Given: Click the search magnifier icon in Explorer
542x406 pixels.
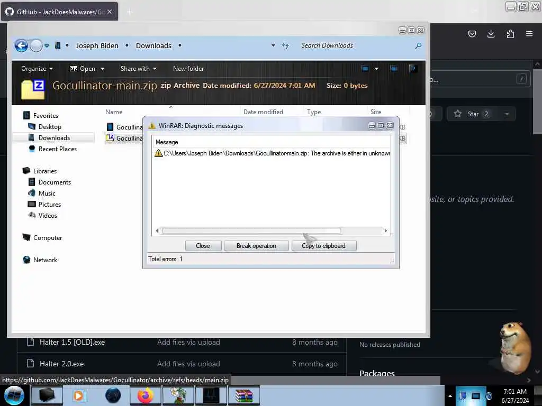Looking at the screenshot, I should (418, 45).
